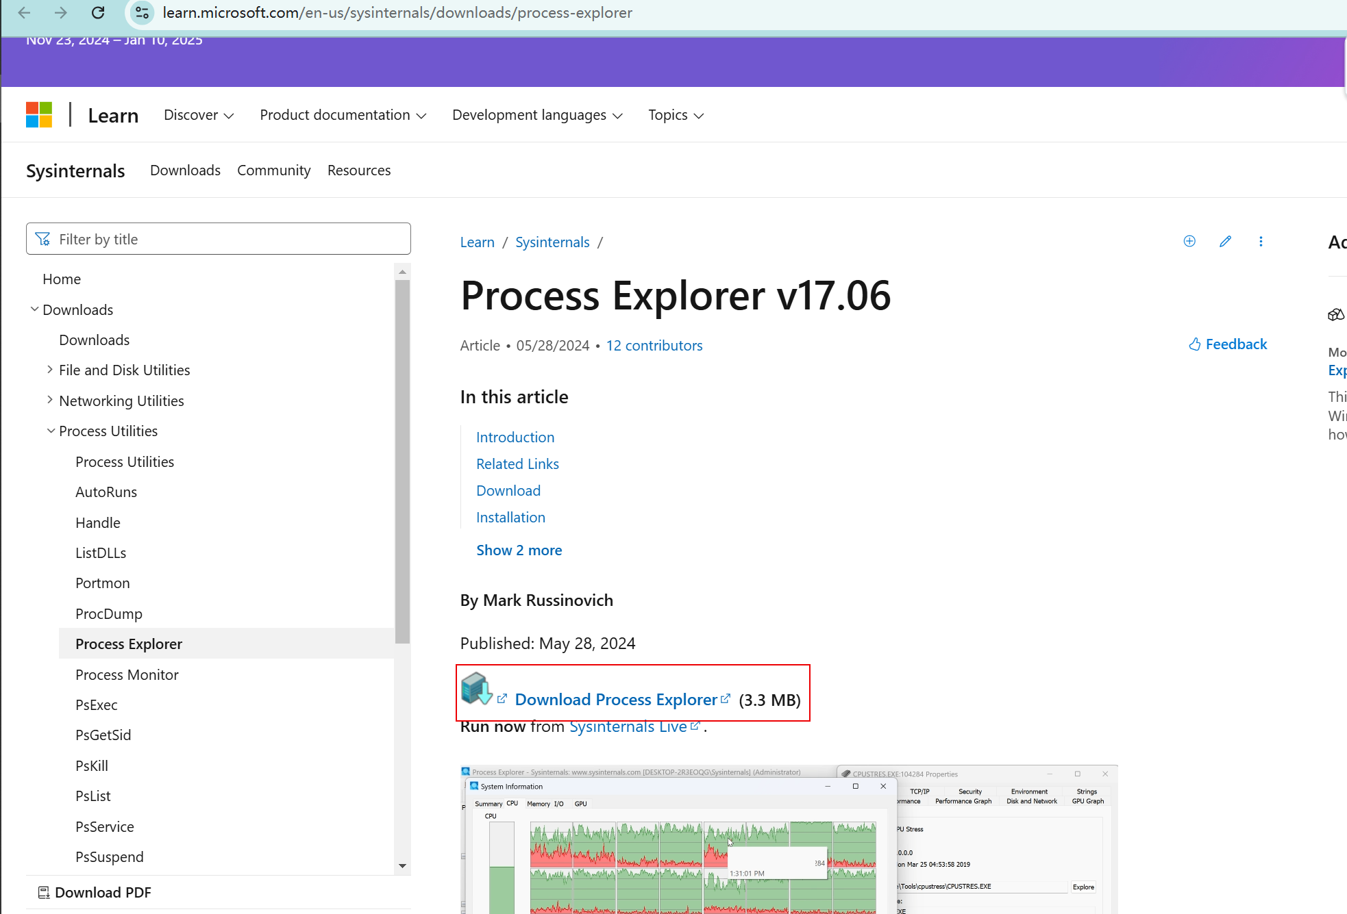Select Home in the sidebar tree
This screenshot has width=1347, height=914.
[62, 279]
